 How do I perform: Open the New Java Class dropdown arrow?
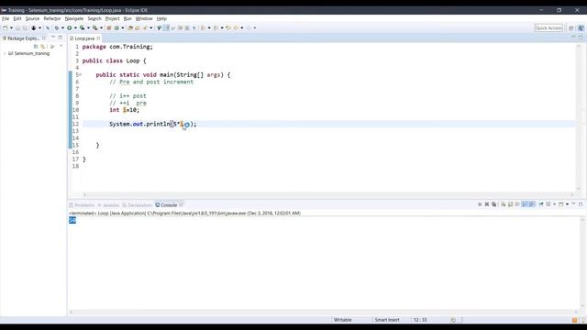[122, 27]
